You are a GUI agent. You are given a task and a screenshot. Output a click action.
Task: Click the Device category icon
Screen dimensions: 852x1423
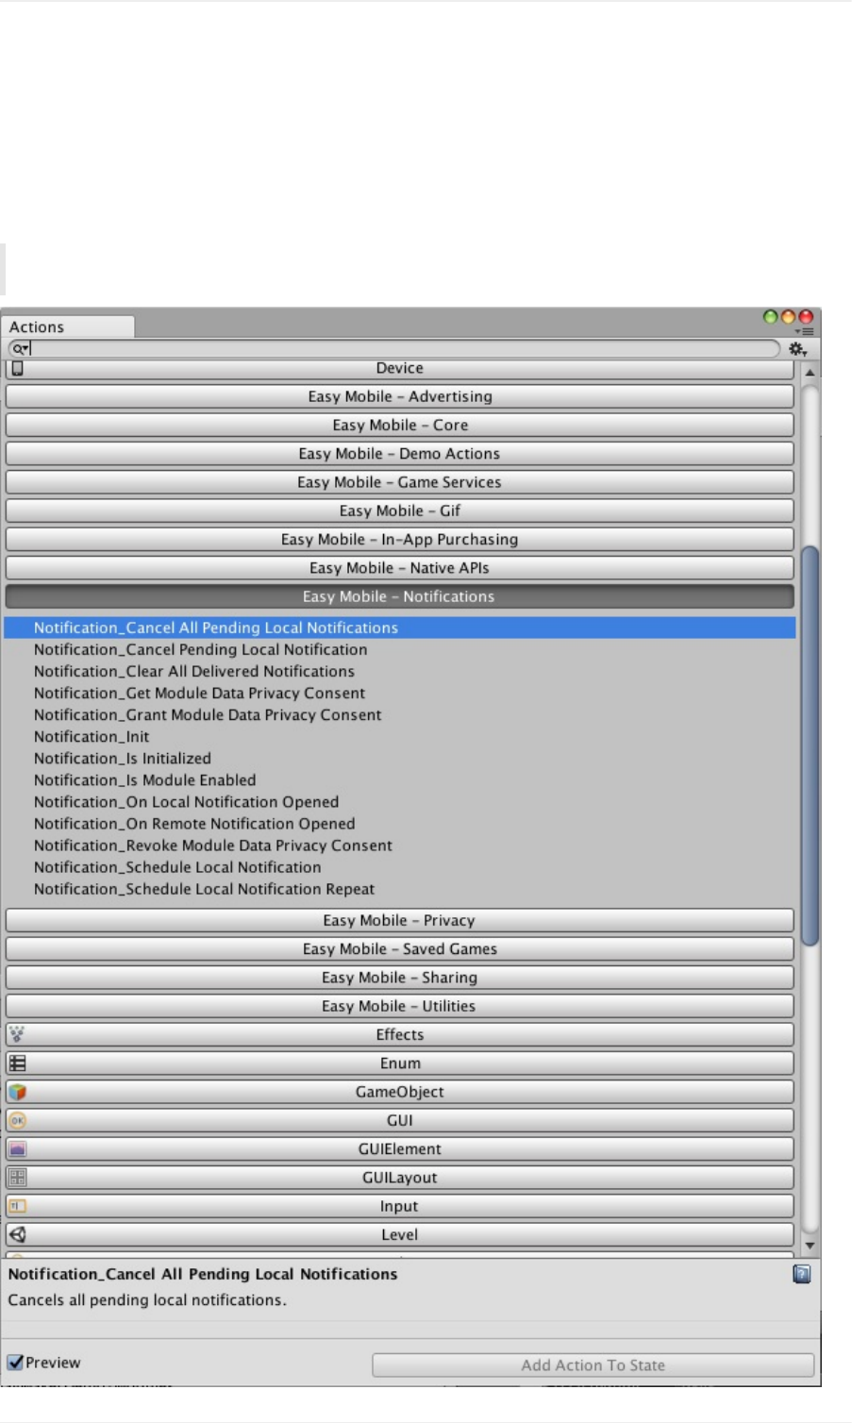click(17, 368)
